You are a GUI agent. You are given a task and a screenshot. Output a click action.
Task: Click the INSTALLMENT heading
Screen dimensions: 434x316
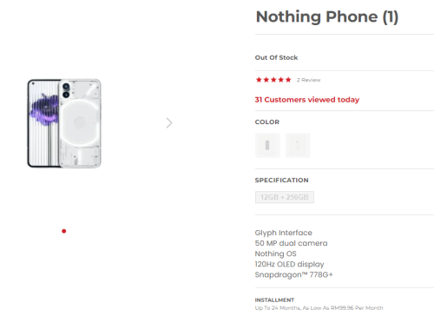click(x=274, y=300)
